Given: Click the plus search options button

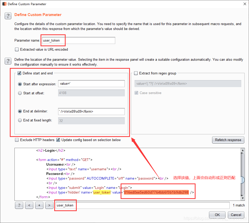Looking at the screenshot, I should [39, 205].
